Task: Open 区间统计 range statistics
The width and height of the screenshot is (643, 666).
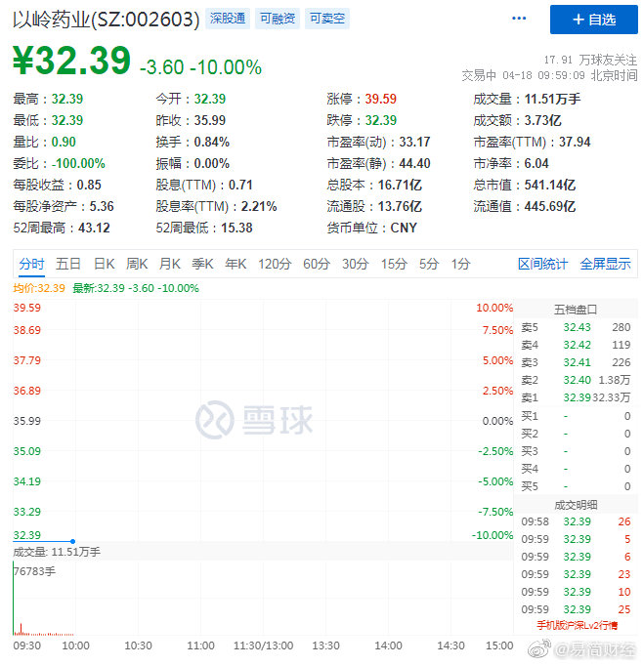Action: (542, 264)
